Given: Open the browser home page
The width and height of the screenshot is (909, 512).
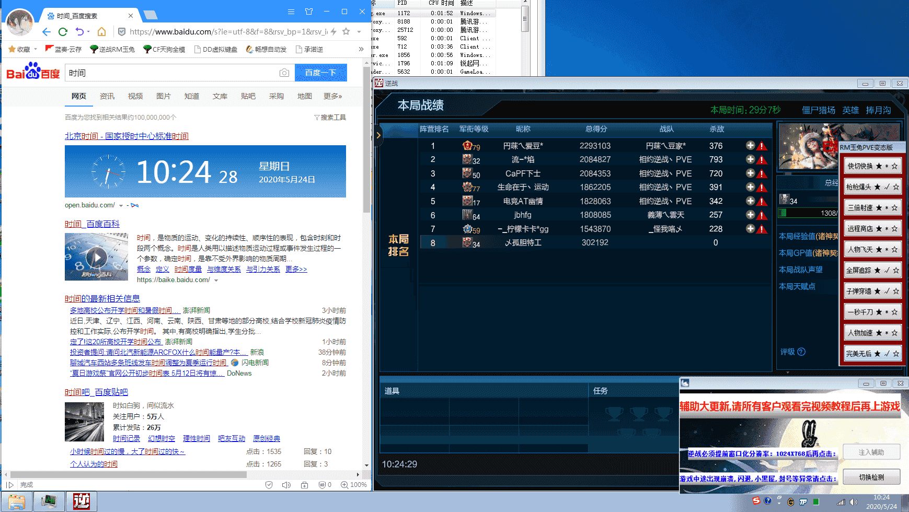Looking at the screenshot, I should coord(101,32).
